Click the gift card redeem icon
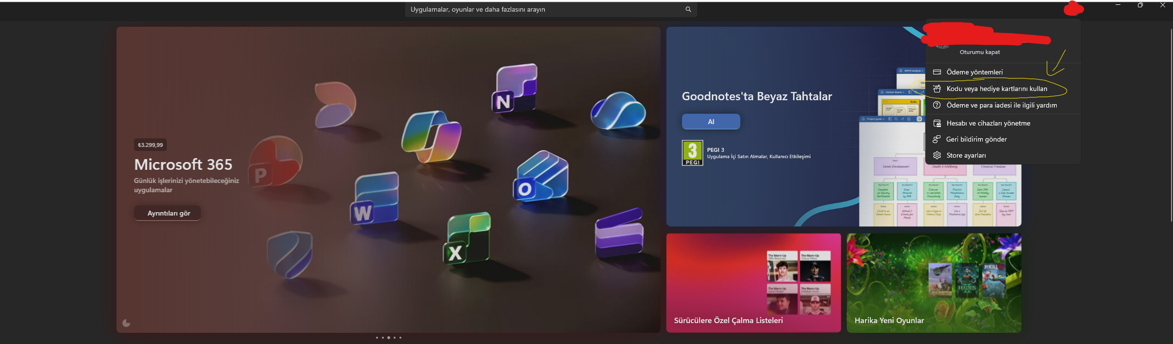This screenshot has width=1173, height=344. point(937,88)
